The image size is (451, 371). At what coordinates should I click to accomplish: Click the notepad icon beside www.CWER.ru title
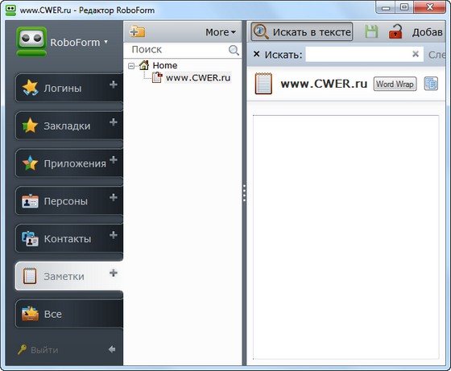coord(263,84)
